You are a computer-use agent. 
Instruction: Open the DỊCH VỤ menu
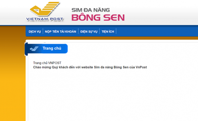click(35, 31)
